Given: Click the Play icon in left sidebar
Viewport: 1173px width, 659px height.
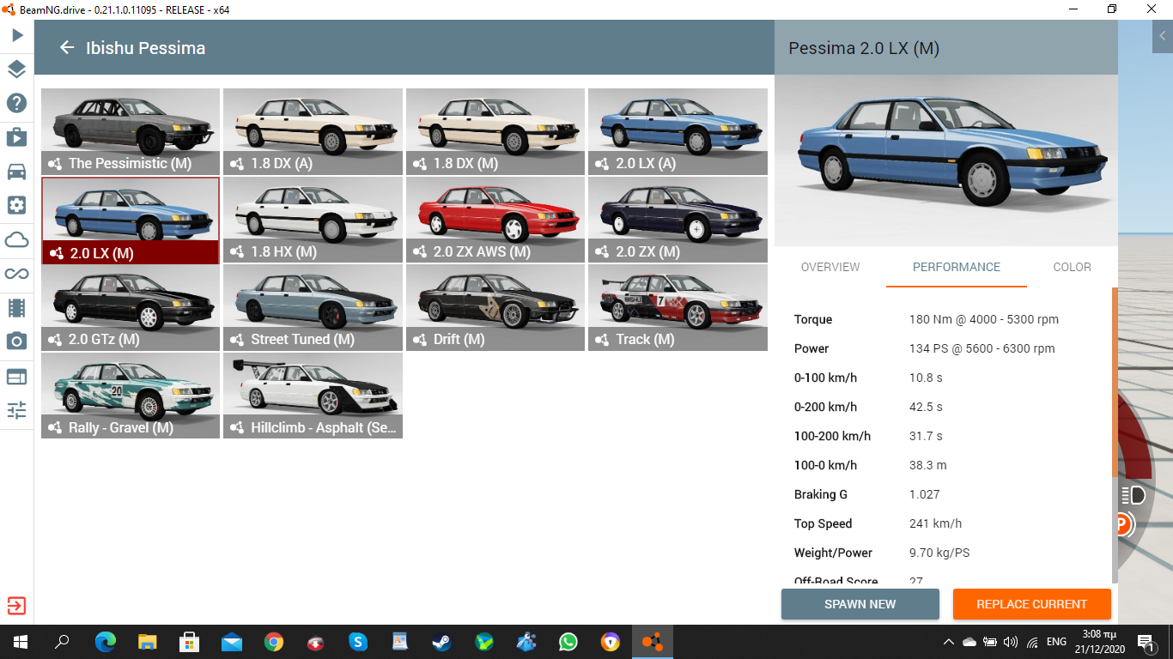Looking at the screenshot, I should tap(16, 35).
